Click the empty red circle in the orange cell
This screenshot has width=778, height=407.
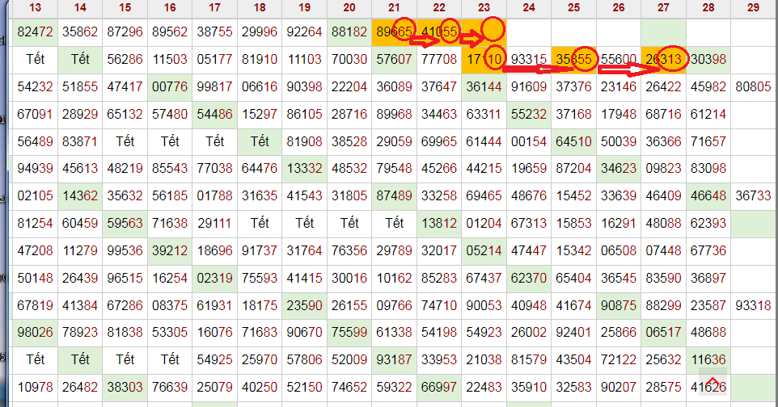coord(493,31)
